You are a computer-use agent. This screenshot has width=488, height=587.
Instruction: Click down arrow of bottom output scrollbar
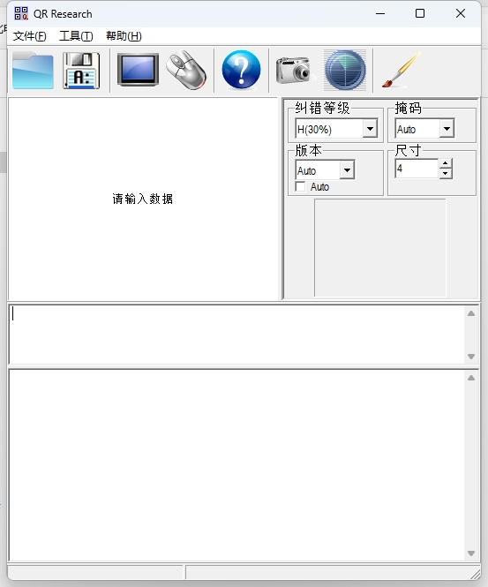pyautogui.click(x=471, y=553)
